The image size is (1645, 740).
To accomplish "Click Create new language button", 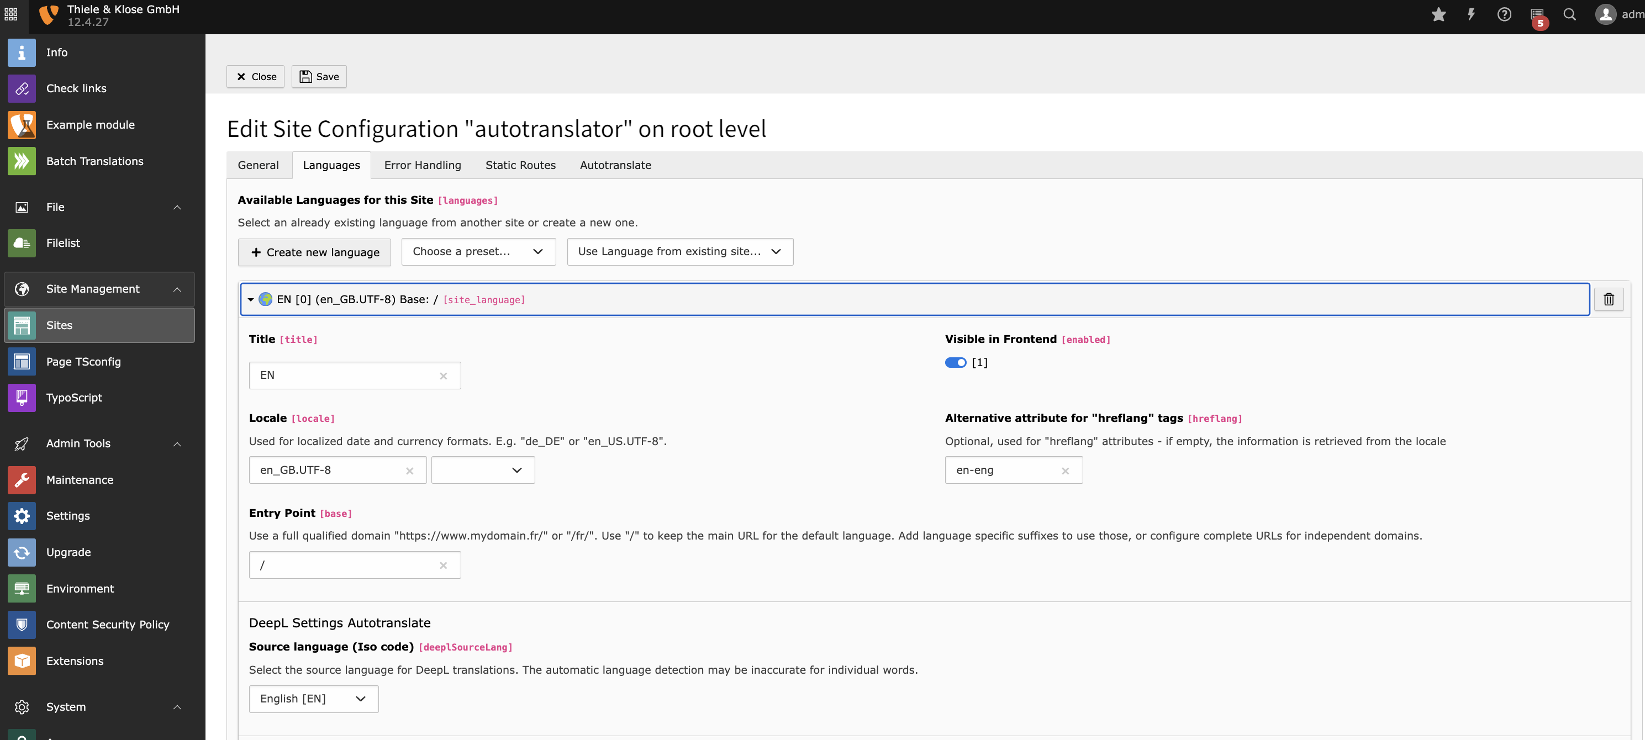I will click(x=314, y=252).
